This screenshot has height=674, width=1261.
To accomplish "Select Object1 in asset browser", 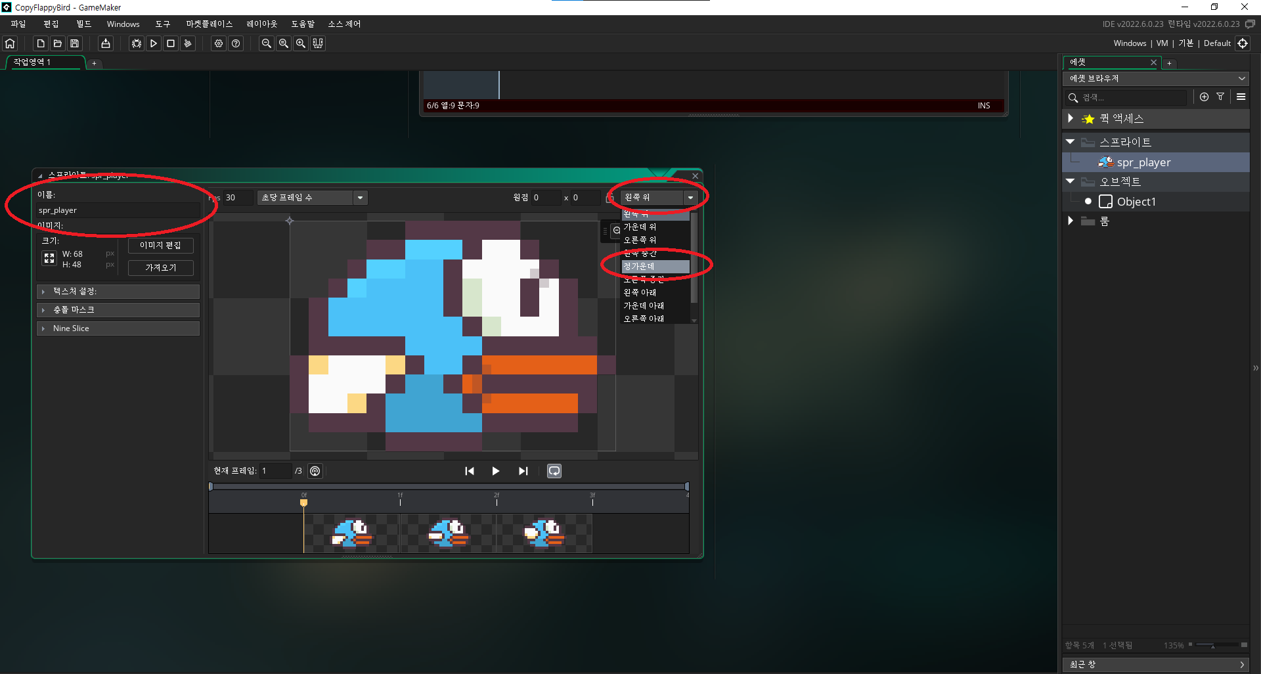I will 1155,202.
